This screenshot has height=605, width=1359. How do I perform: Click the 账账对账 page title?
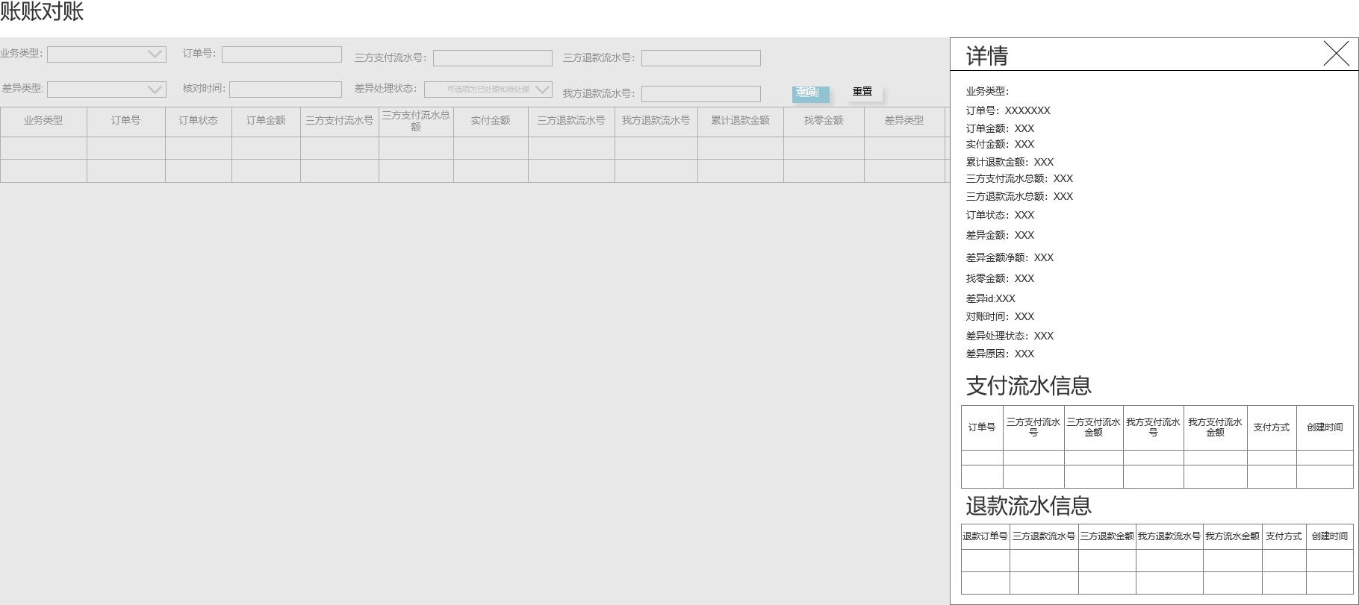click(x=42, y=12)
